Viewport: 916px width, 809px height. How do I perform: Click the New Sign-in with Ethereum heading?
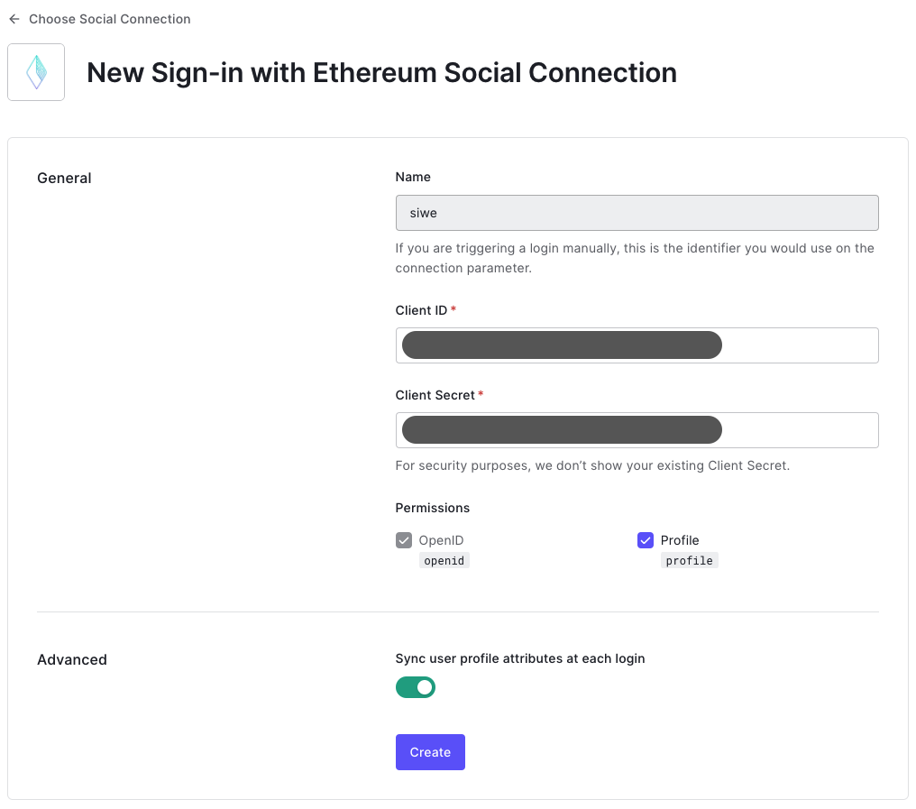pos(381,72)
